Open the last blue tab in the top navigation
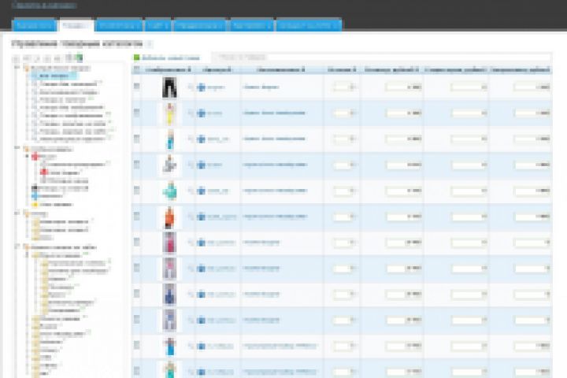 (309, 25)
